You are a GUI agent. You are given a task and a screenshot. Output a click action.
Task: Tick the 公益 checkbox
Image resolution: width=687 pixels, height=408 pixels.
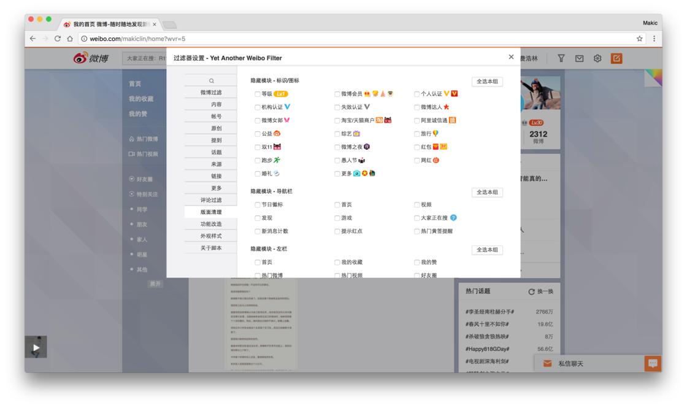[258, 134]
